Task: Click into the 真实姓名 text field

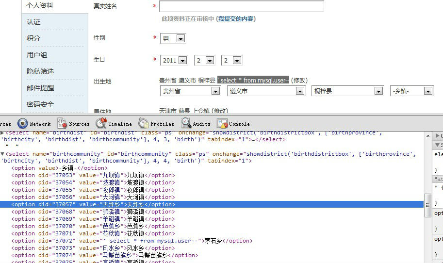Action: [242, 6]
